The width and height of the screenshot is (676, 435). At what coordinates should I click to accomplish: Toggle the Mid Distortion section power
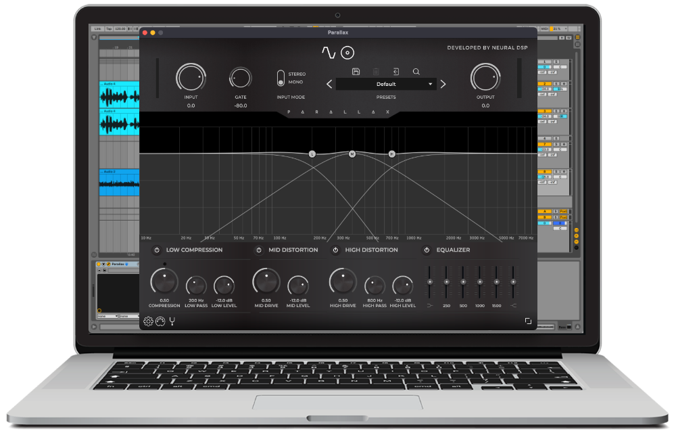click(x=258, y=250)
